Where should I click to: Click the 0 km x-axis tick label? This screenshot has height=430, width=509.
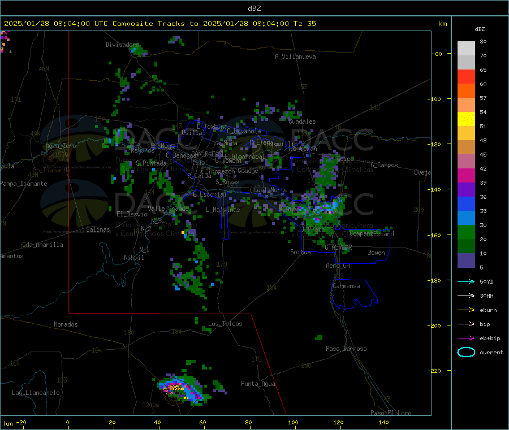coord(67,422)
